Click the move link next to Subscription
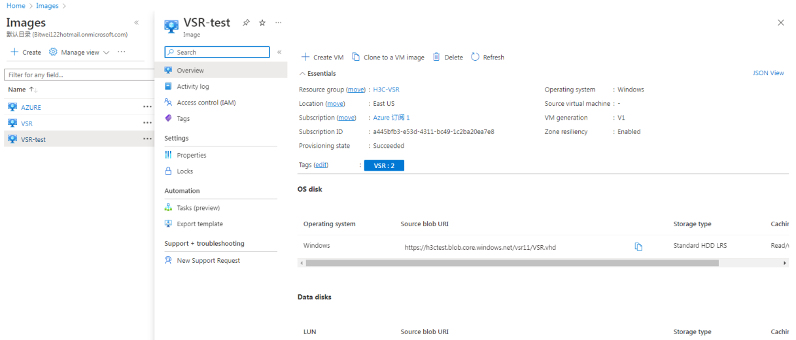This screenshot has height=340, width=796. point(347,118)
